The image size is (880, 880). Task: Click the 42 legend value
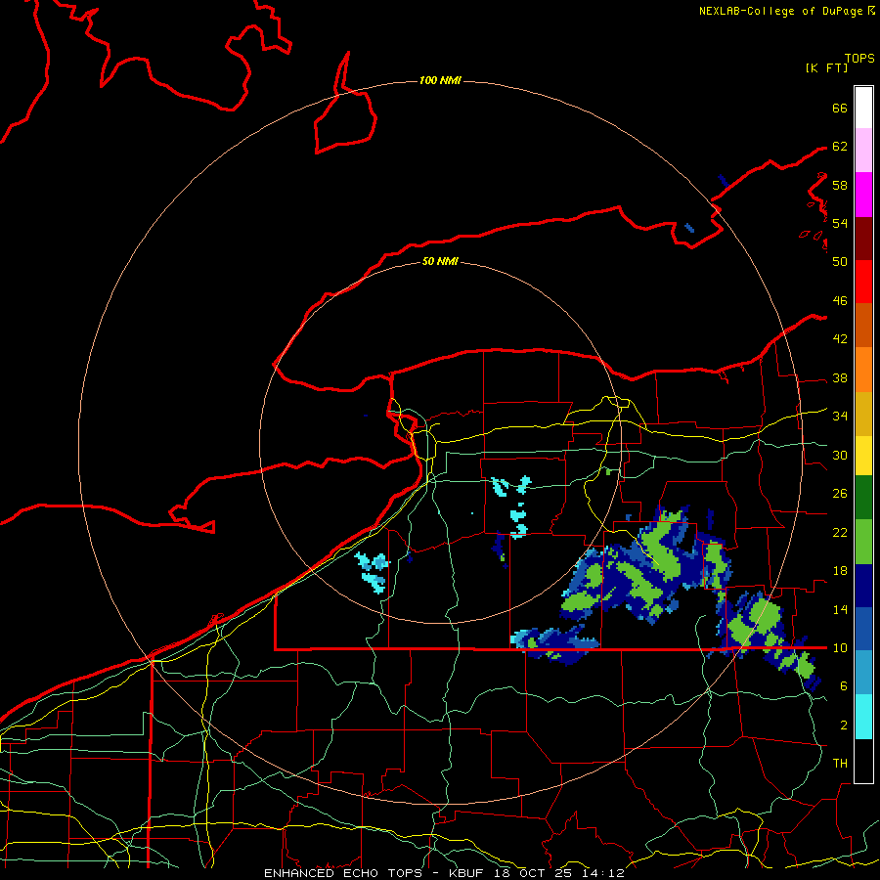840,339
